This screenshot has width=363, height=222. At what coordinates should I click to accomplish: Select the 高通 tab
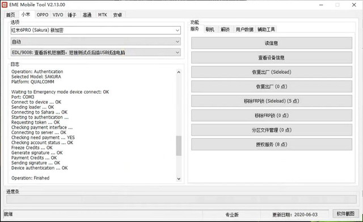pos(87,15)
